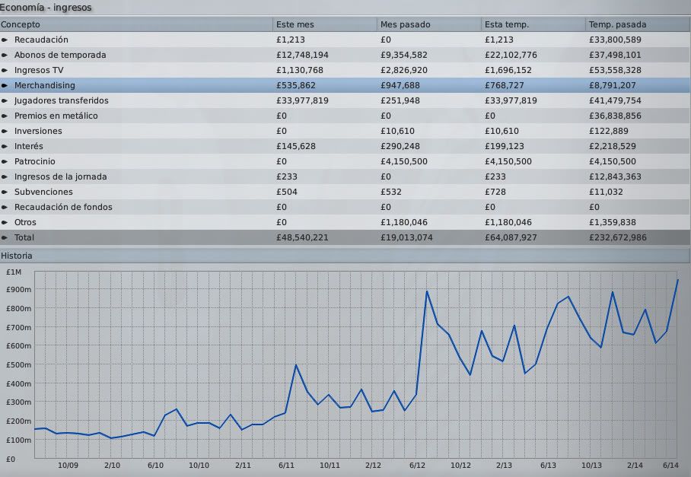
Task: Expand the Interés row arrow
Action: click(x=5, y=146)
